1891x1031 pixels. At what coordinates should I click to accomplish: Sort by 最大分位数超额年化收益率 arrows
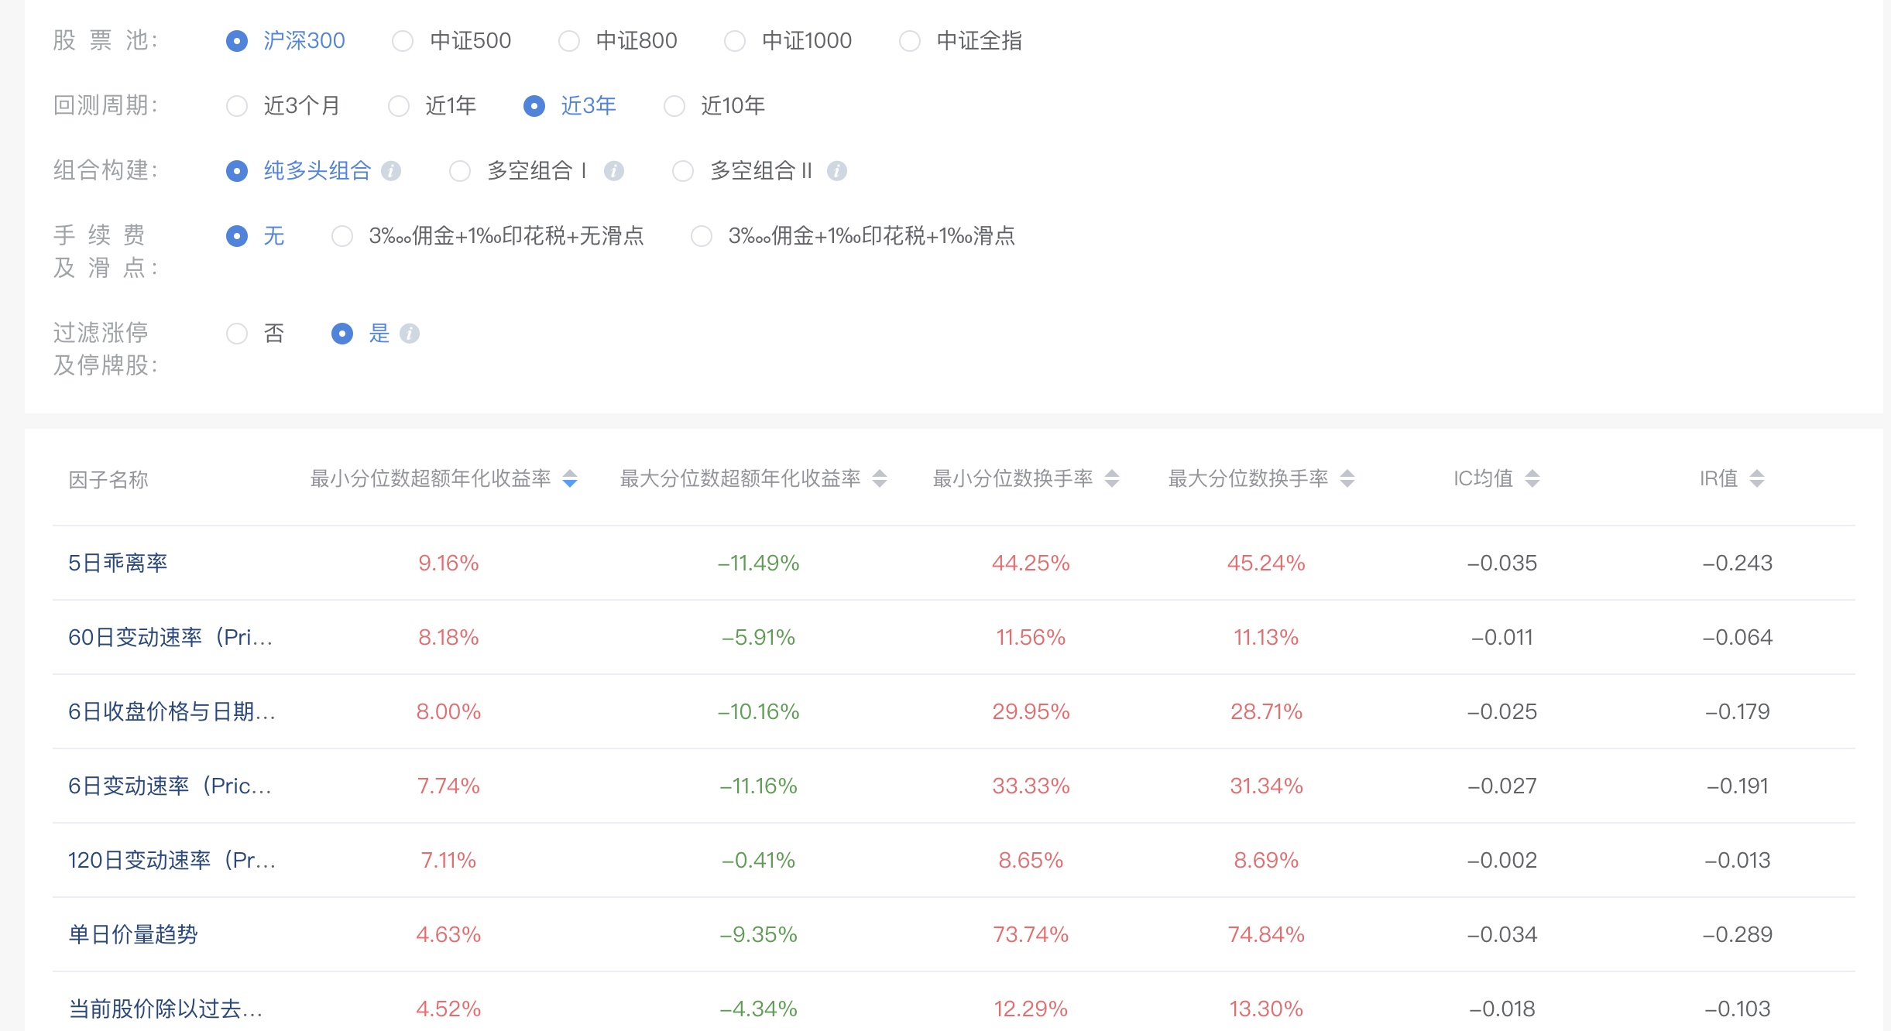[880, 479]
